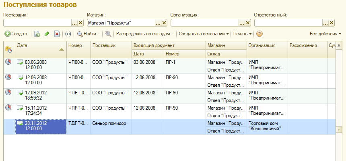Clear the Поставщик filter field
The image size is (346, 161).
click(x=80, y=23)
